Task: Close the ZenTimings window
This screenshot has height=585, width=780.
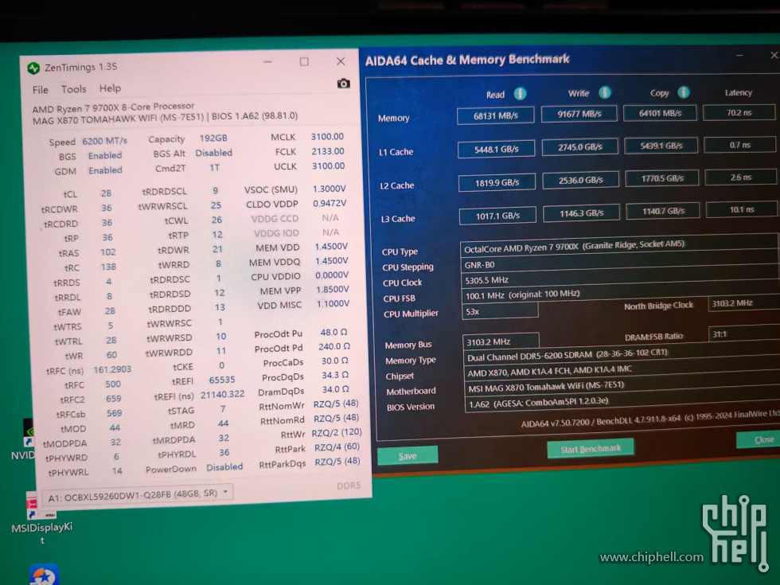Action: (341, 61)
